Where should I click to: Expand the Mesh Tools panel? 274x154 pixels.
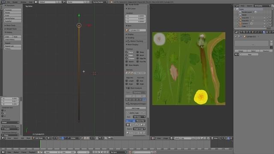point(11,26)
